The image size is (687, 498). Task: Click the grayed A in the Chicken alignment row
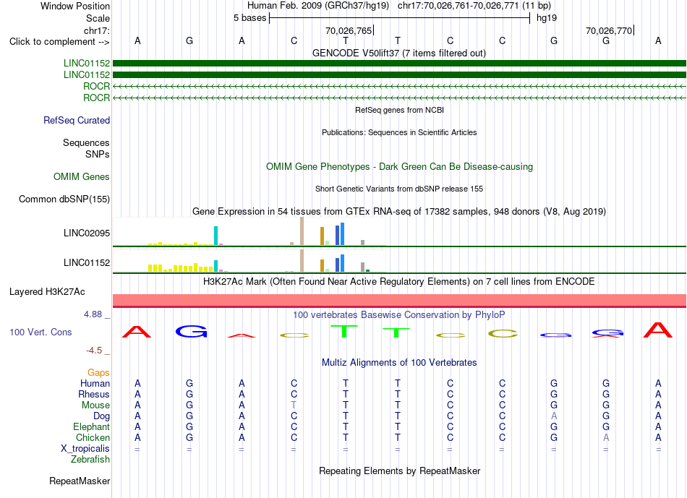(606, 437)
